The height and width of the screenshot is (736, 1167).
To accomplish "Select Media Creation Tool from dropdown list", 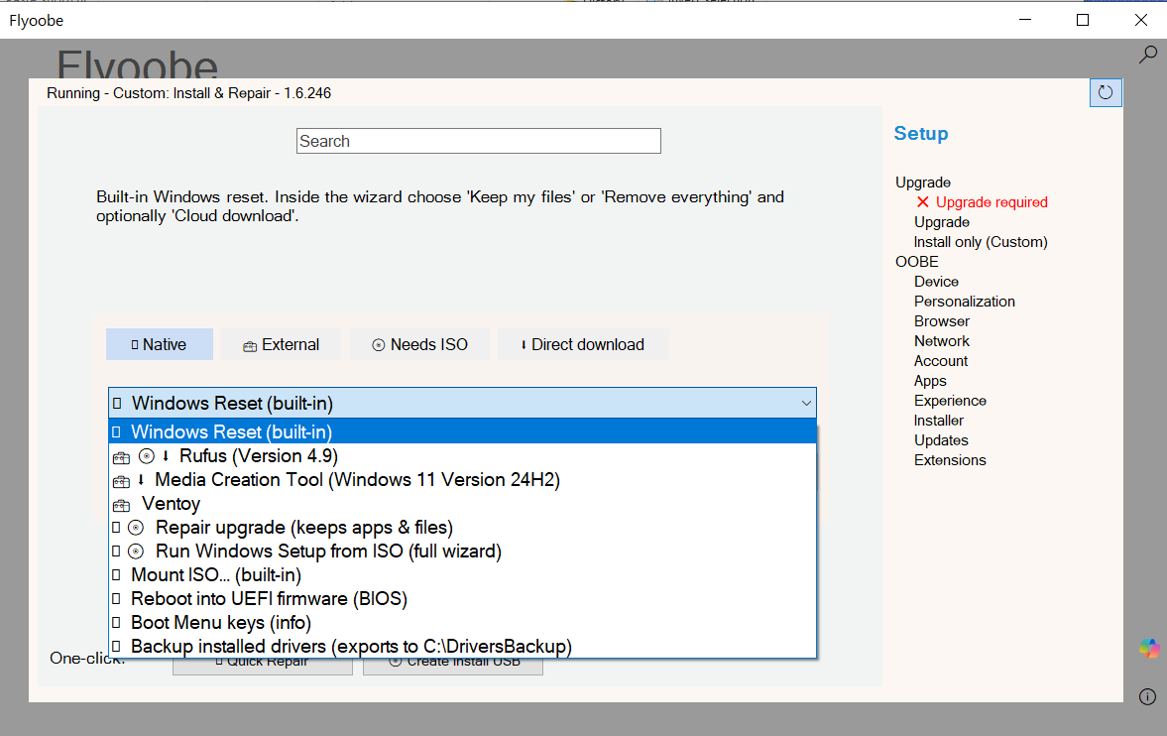I will click(x=357, y=480).
